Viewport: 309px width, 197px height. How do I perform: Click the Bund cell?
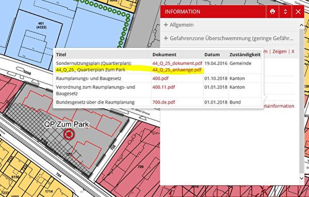(235, 102)
